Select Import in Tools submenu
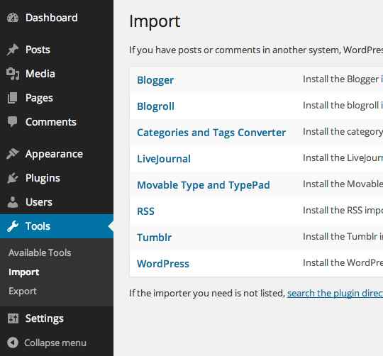The width and height of the screenshot is (383, 356). pyautogui.click(x=23, y=272)
